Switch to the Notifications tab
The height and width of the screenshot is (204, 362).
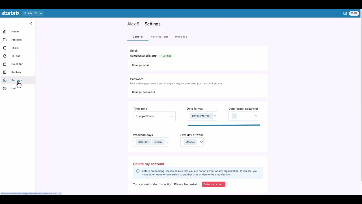(160, 37)
